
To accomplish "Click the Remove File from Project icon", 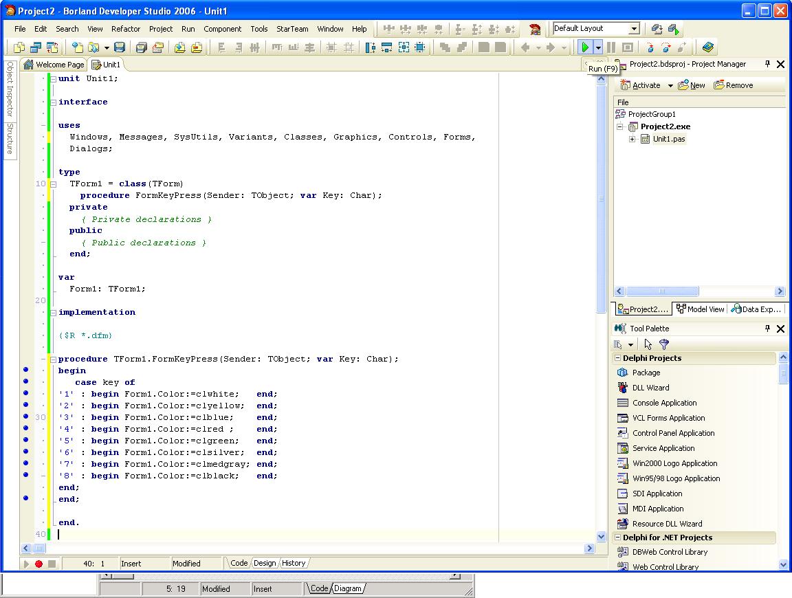I will pos(197,47).
